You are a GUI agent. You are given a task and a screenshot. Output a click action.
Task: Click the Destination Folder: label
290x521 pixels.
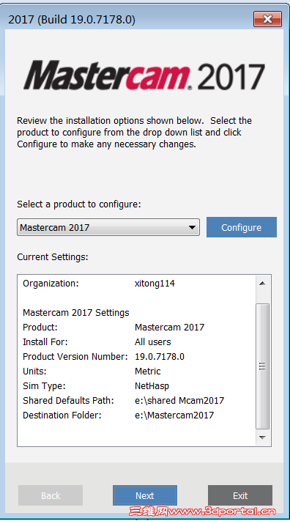point(62,415)
